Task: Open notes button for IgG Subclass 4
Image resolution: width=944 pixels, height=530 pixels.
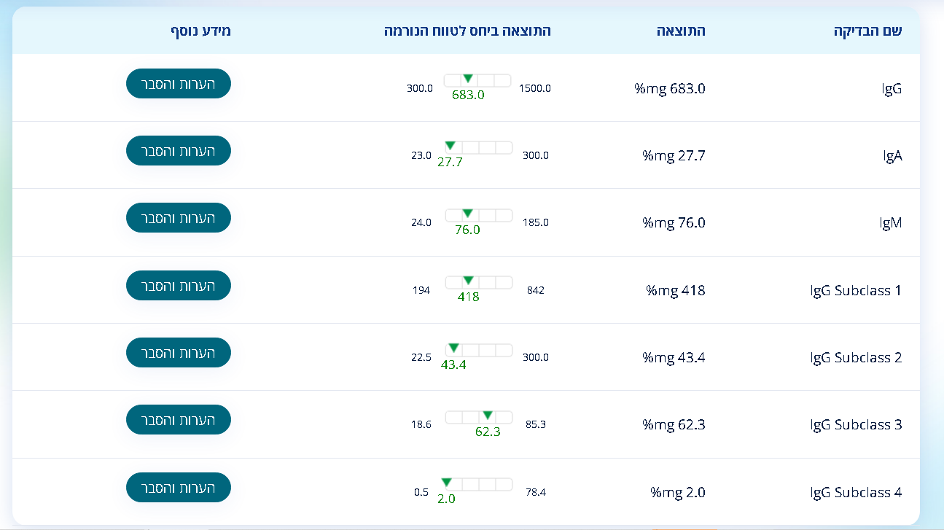Action: pyautogui.click(x=179, y=487)
